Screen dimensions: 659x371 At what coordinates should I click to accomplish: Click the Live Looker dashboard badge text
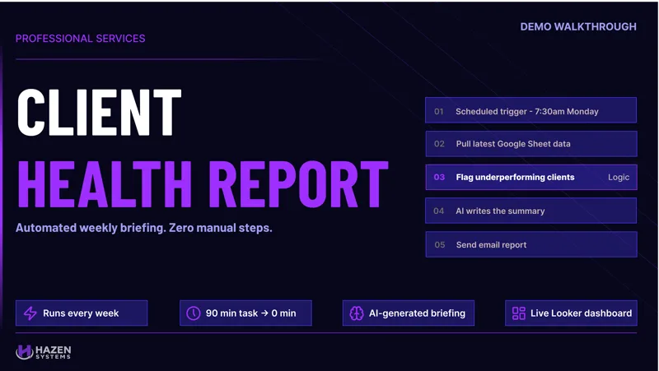coord(581,313)
